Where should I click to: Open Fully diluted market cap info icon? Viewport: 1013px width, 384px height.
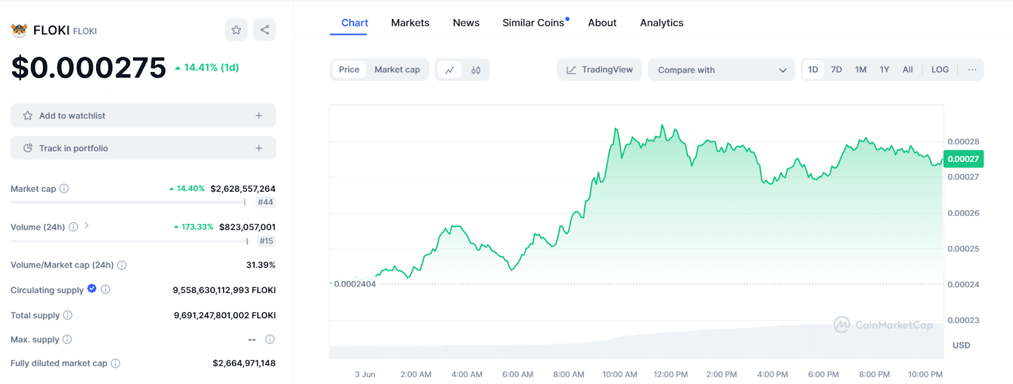tap(116, 363)
